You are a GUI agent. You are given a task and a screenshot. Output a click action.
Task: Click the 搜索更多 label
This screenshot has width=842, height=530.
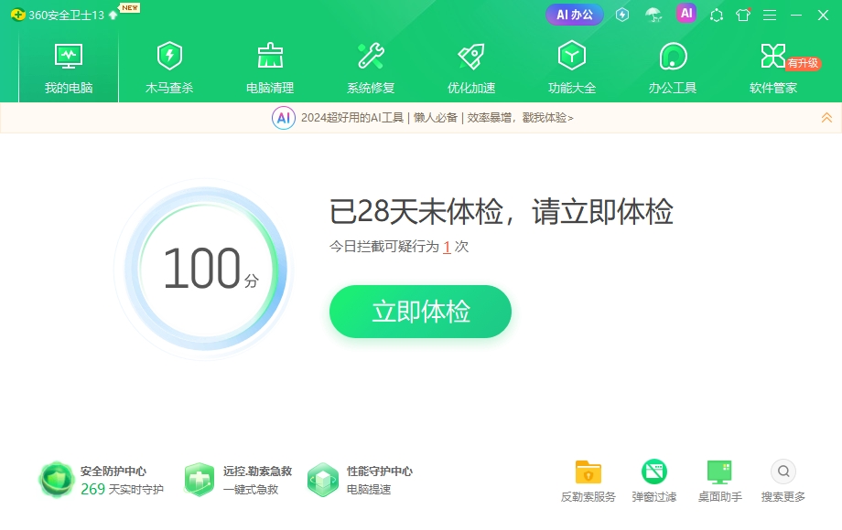pyautogui.click(x=783, y=497)
